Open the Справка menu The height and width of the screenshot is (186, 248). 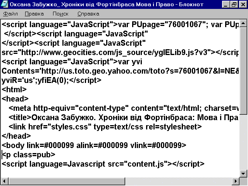tap(88, 14)
